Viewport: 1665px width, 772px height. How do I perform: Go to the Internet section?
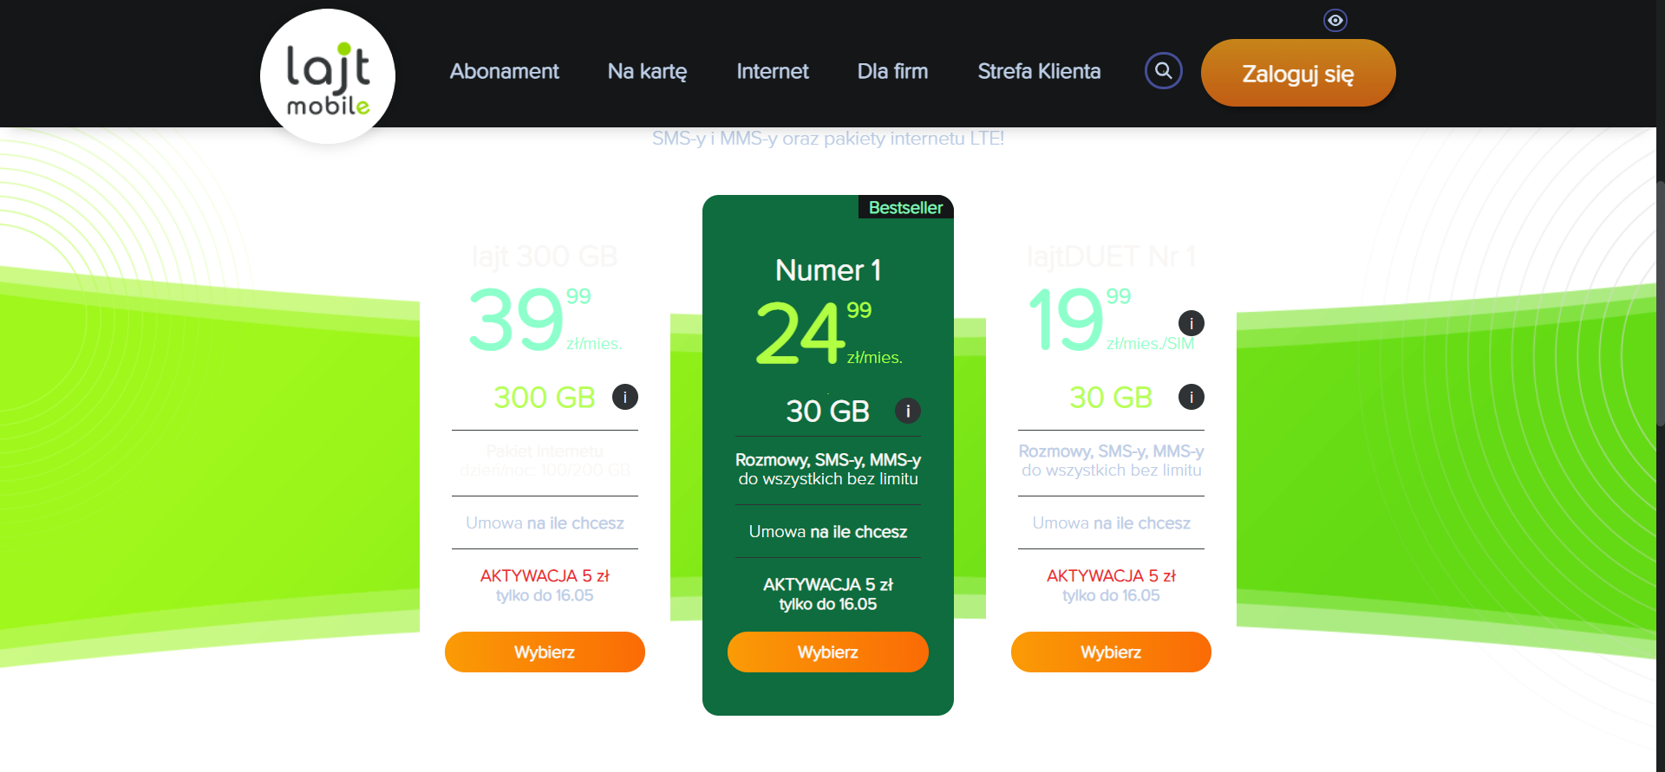(x=773, y=71)
